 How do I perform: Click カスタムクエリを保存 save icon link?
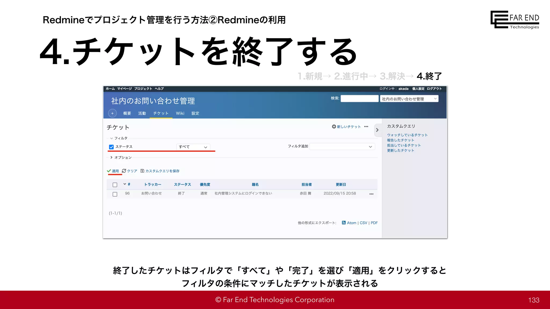tap(160, 171)
